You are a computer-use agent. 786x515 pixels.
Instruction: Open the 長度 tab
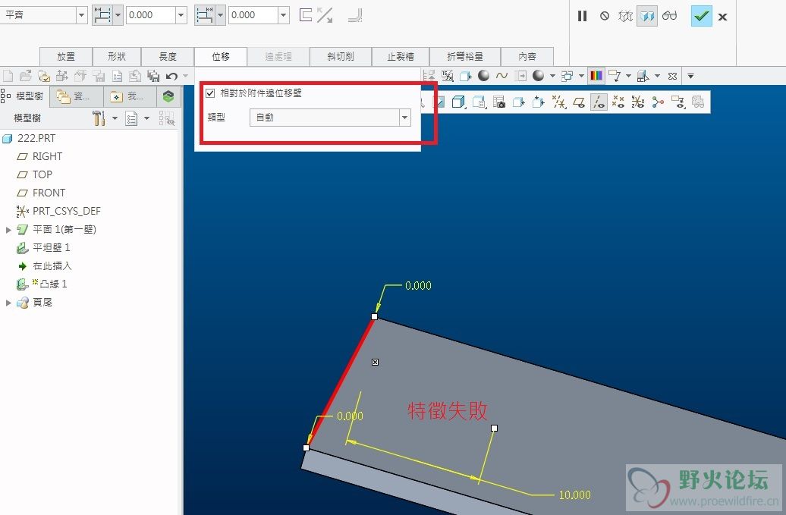tap(168, 57)
